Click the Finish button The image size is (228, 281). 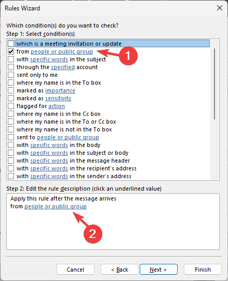coord(203,270)
